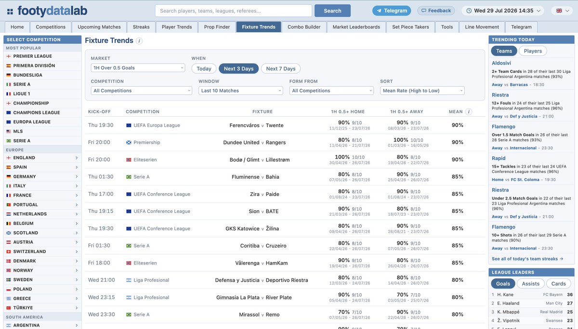This screenshot has width=578, height=329.
Task: Open the Sort Mean Rate dropdown
Action: click(x=422, y=91)
